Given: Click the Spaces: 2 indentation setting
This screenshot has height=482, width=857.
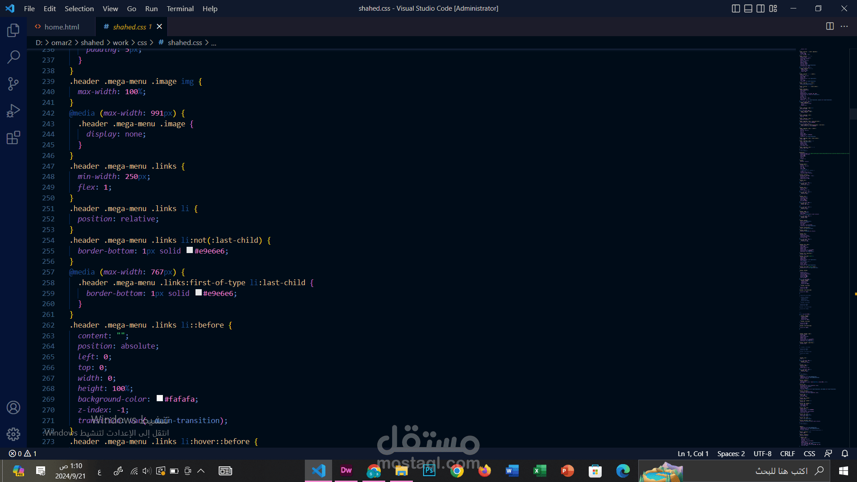Looking at the screenshot, I should [x=731, y=453].
